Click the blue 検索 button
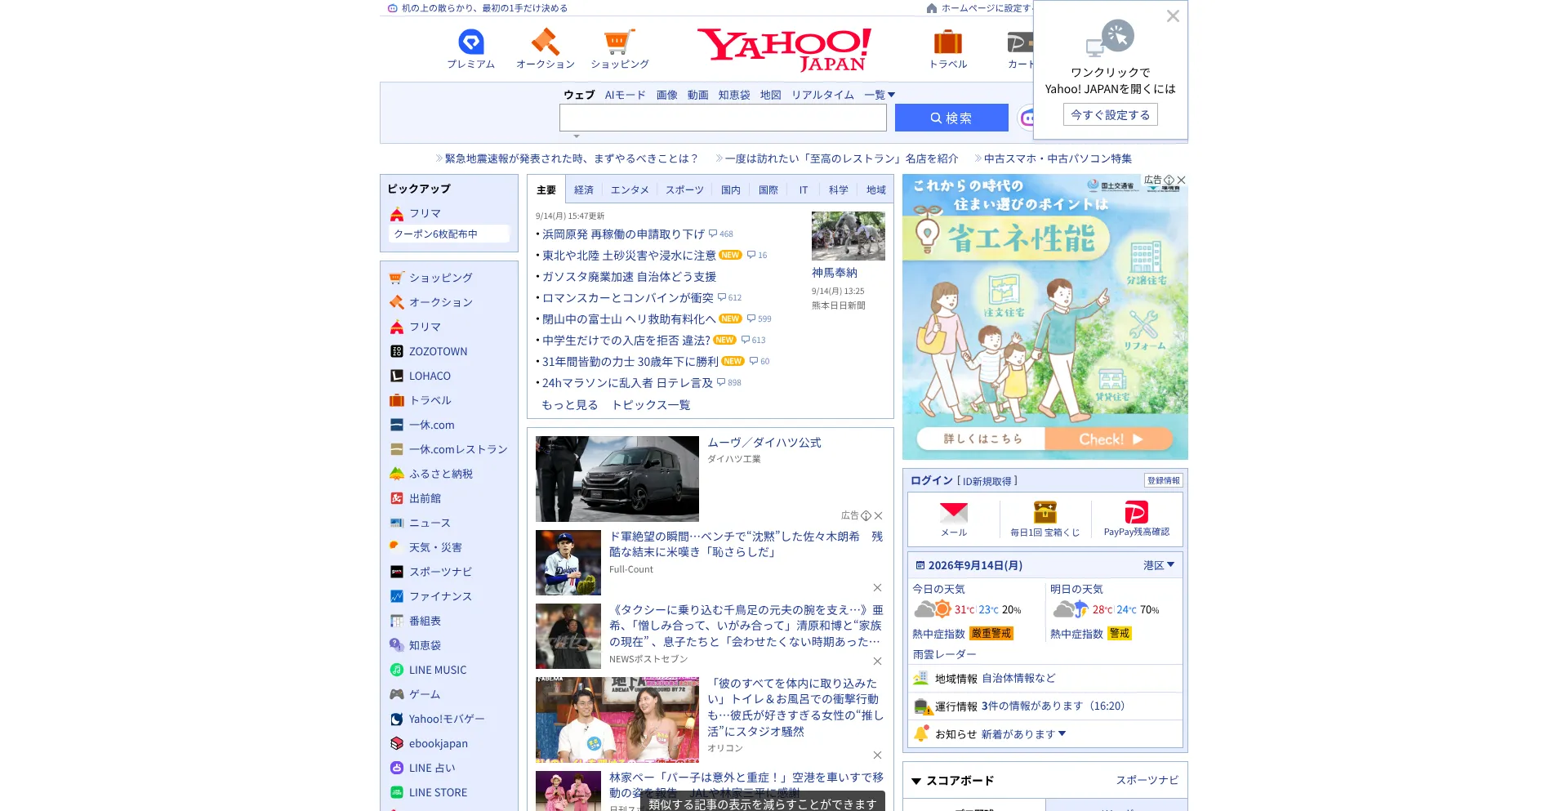 (951, 118)
